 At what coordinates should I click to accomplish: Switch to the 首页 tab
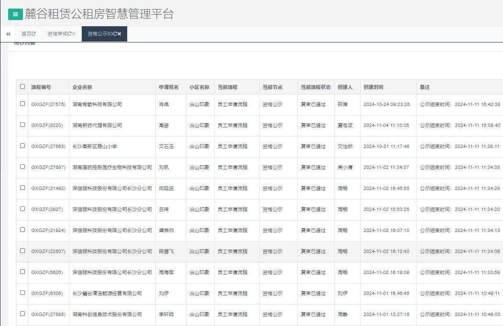click(26, 34)
